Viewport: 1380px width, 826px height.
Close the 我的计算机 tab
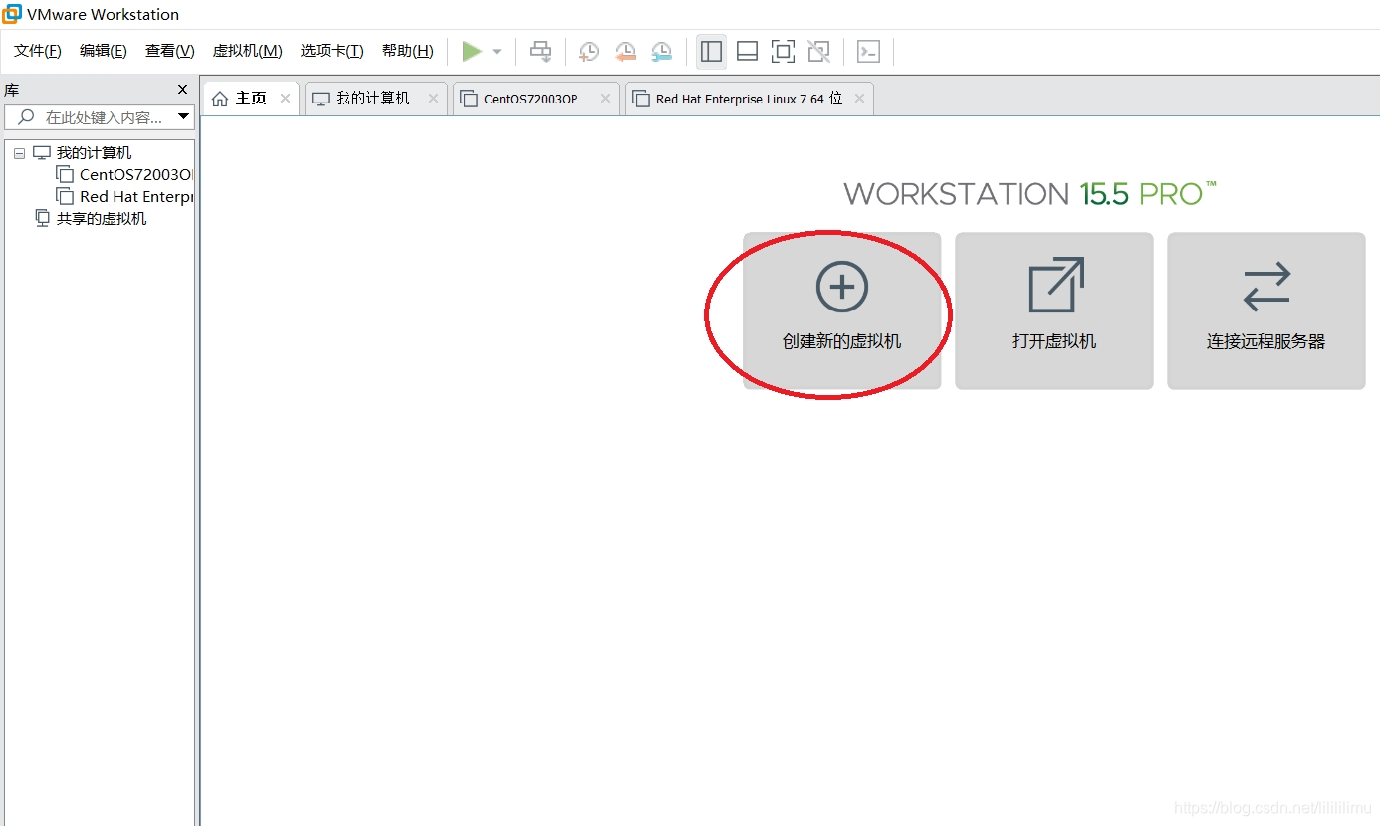pos(433,99)
